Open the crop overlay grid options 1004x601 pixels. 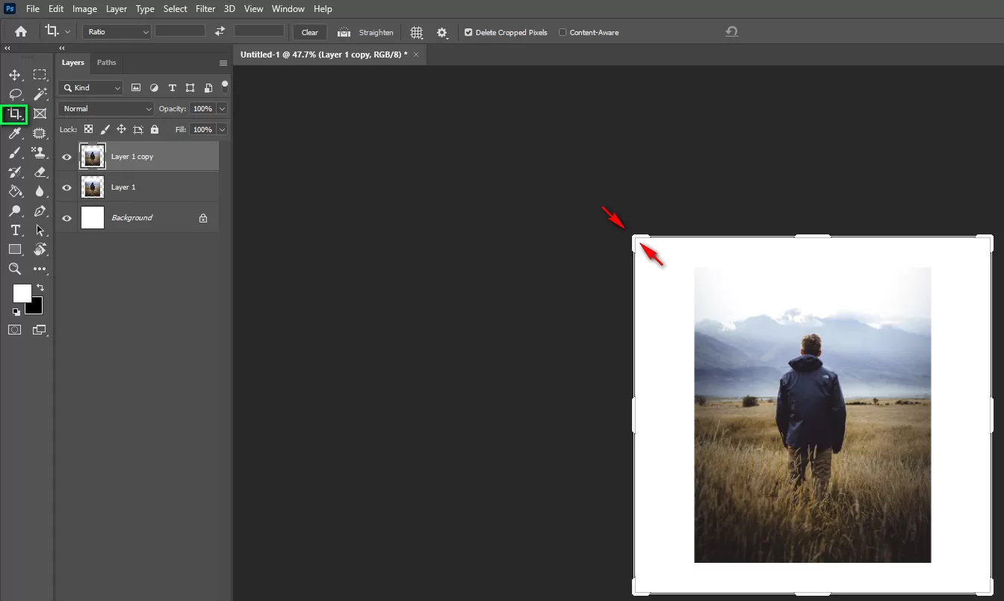pos(417,32)
